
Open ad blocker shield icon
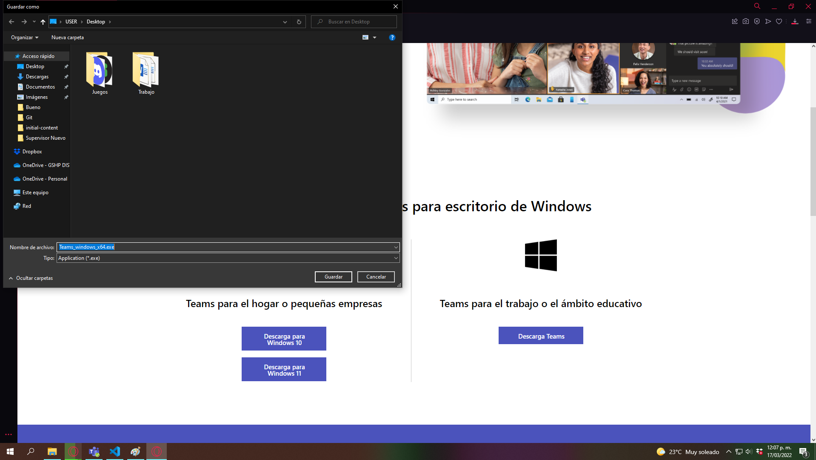pos(757,21)
